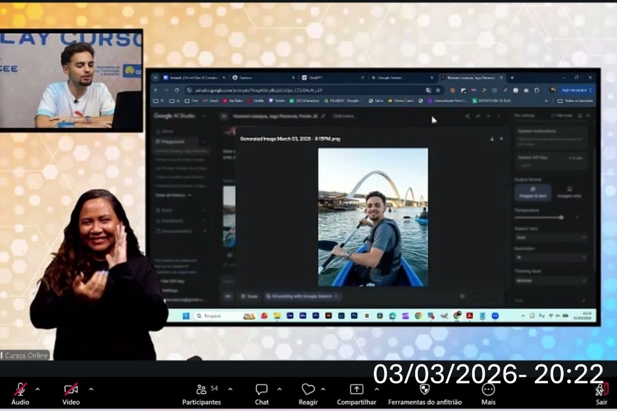Select Images & text output format

point(532,192)
